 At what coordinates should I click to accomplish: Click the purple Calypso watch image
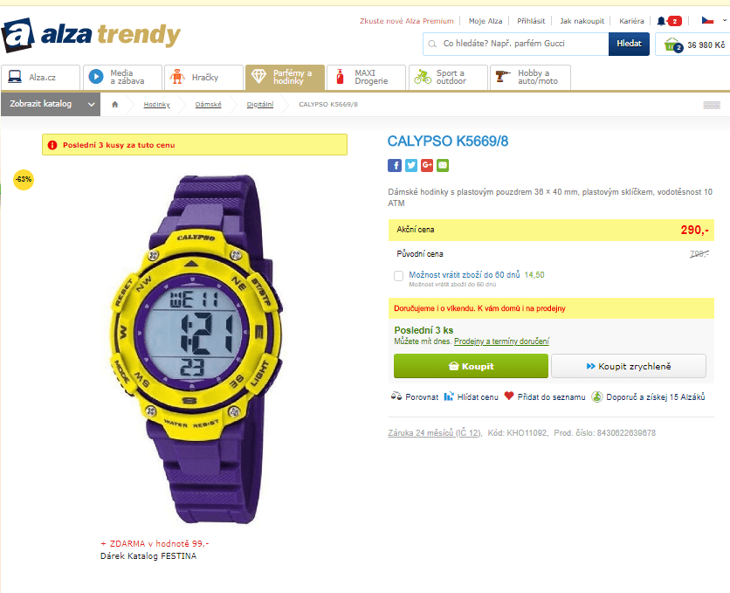196,349
